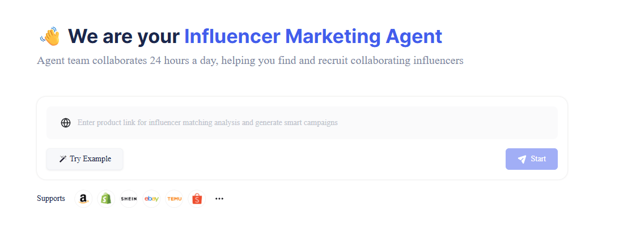Click the "We are your" heading text
This screenshot has width=619, height=236.
[x=124, y=37]
